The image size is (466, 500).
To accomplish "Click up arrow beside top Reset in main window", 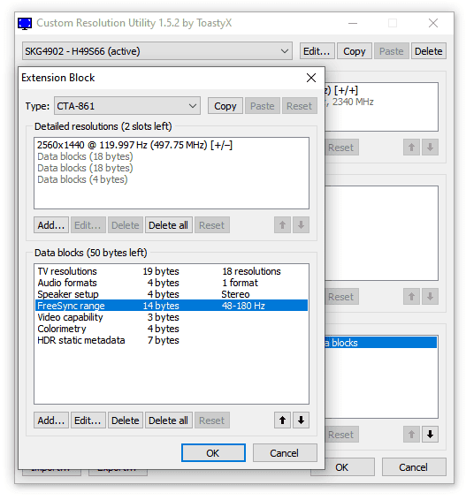I will [411, 148].
